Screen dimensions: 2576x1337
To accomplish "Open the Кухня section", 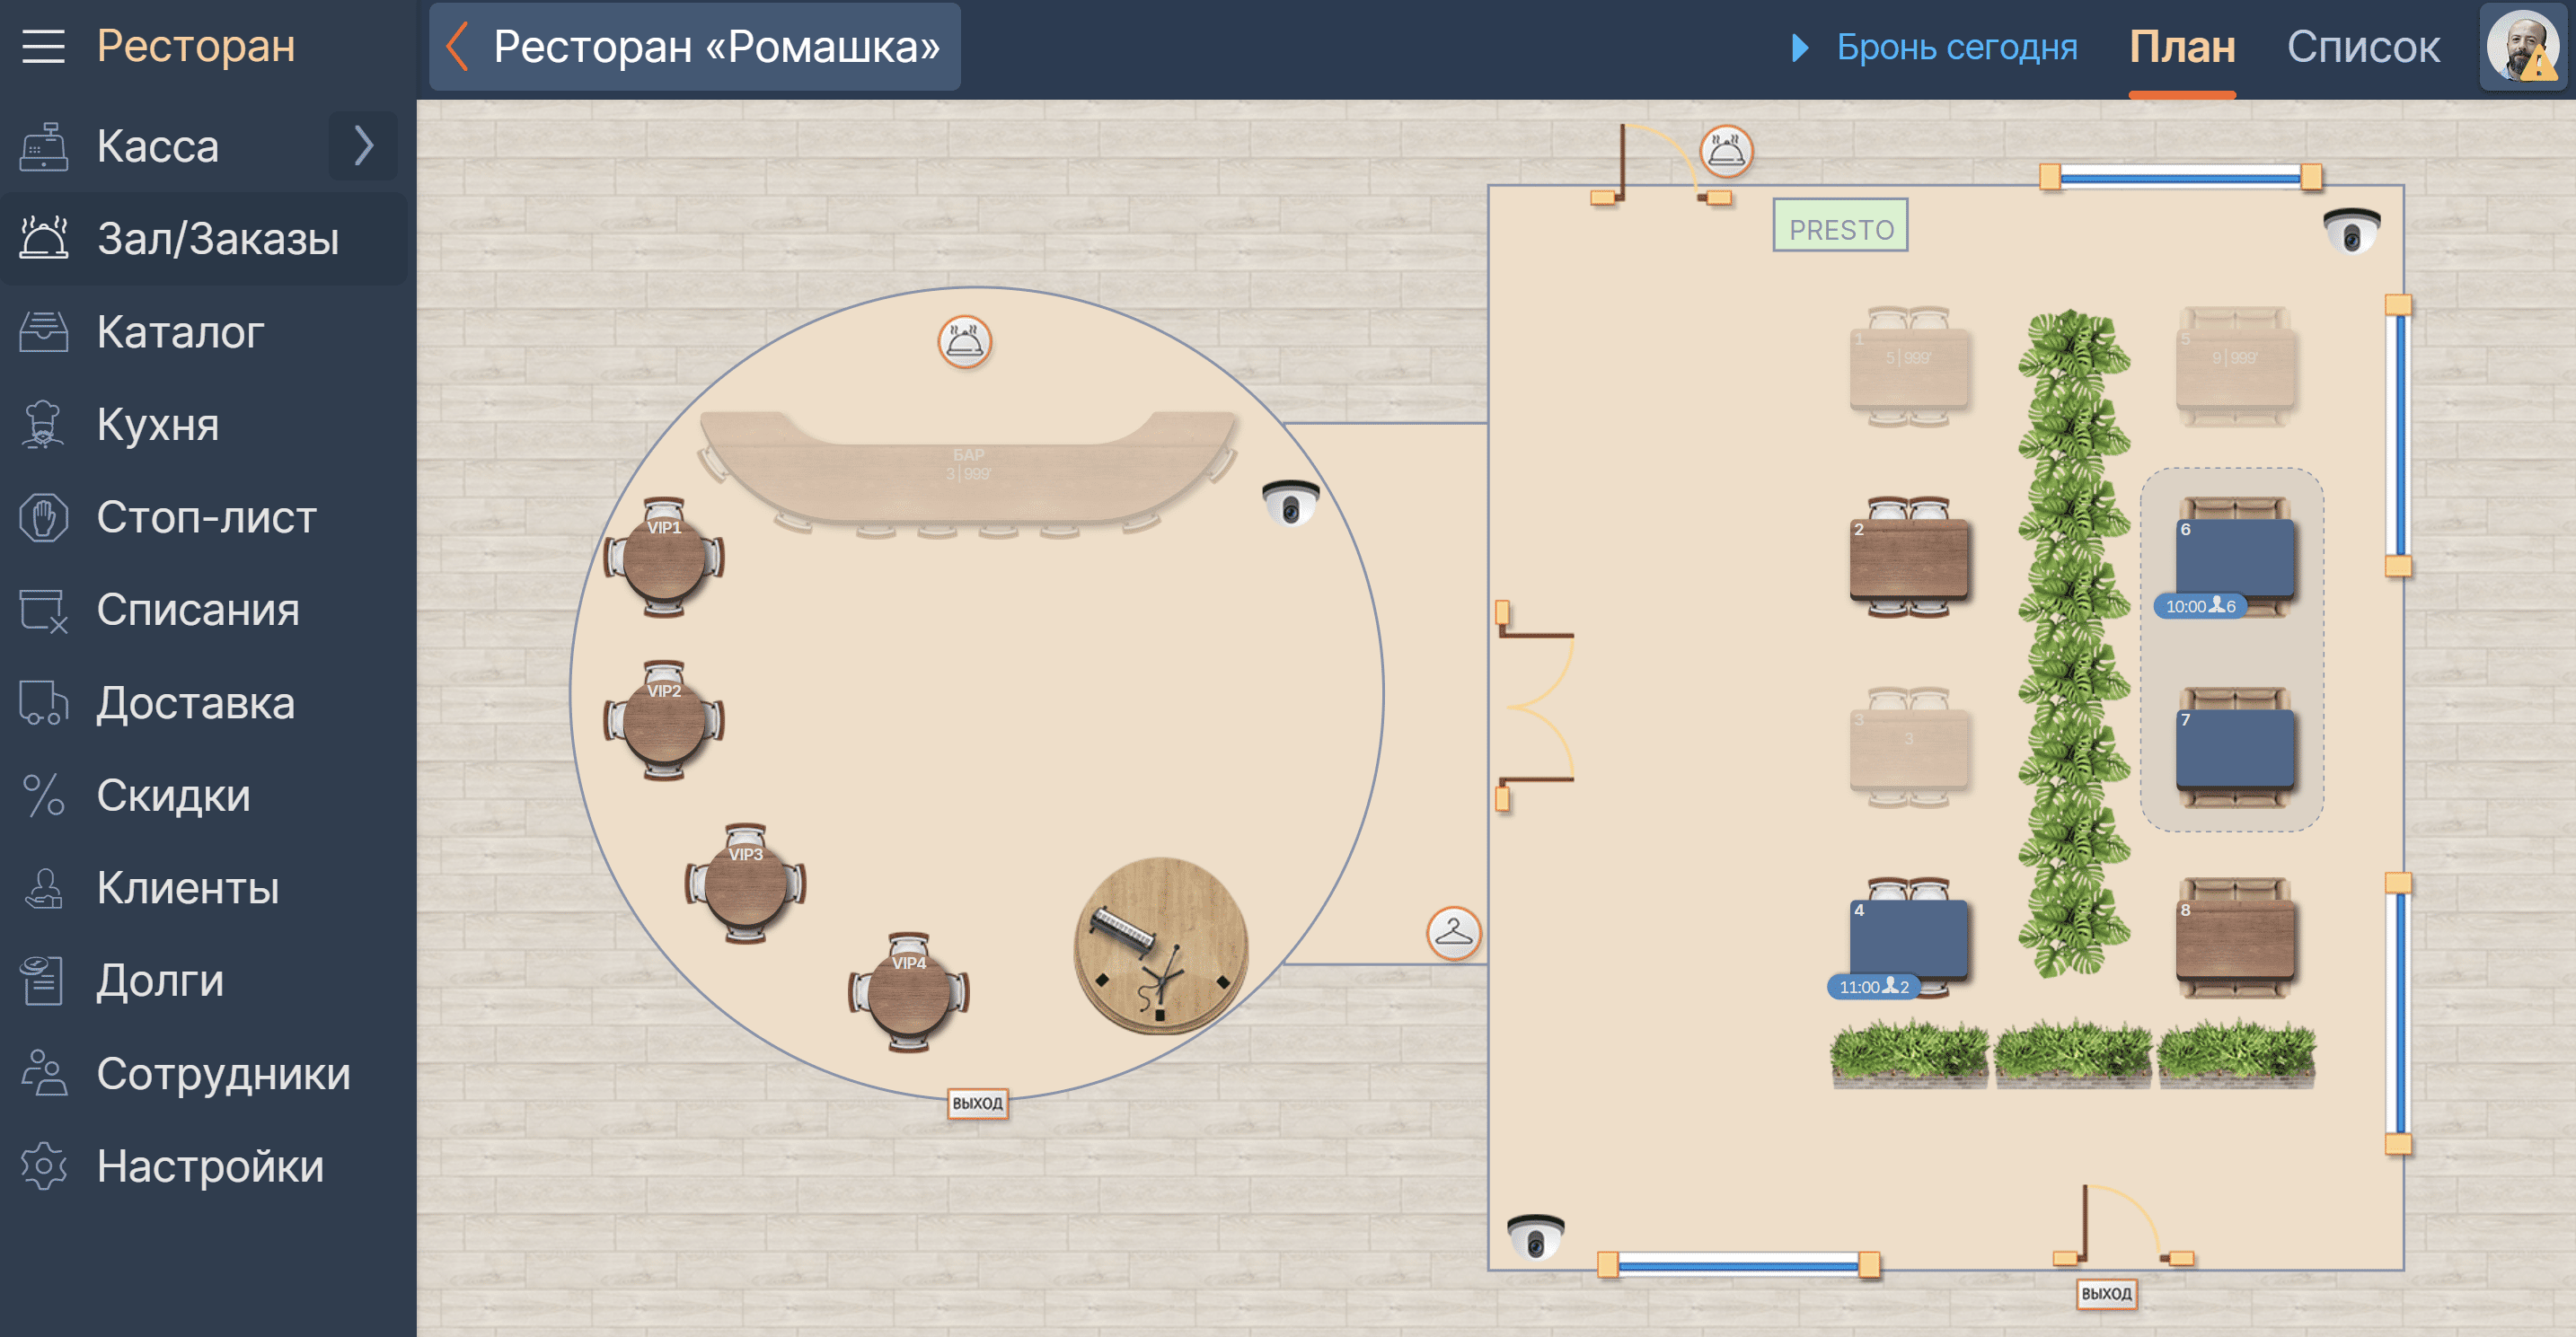I will tap(158, 424).
